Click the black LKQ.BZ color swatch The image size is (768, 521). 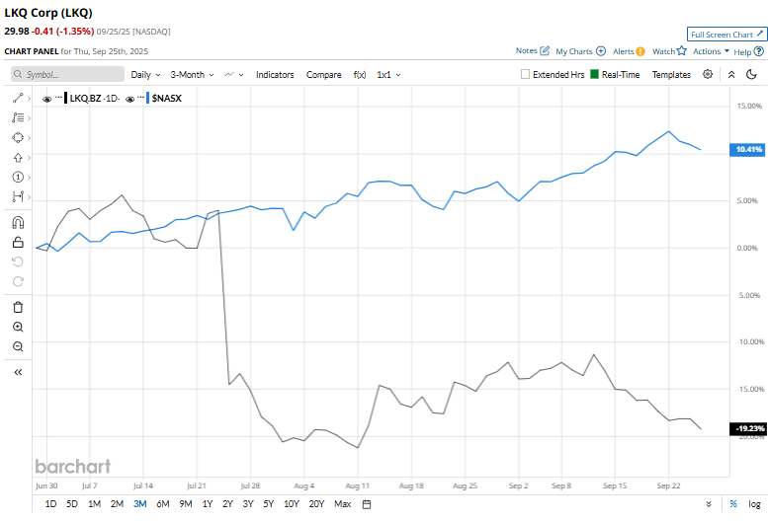coord(65,98)
